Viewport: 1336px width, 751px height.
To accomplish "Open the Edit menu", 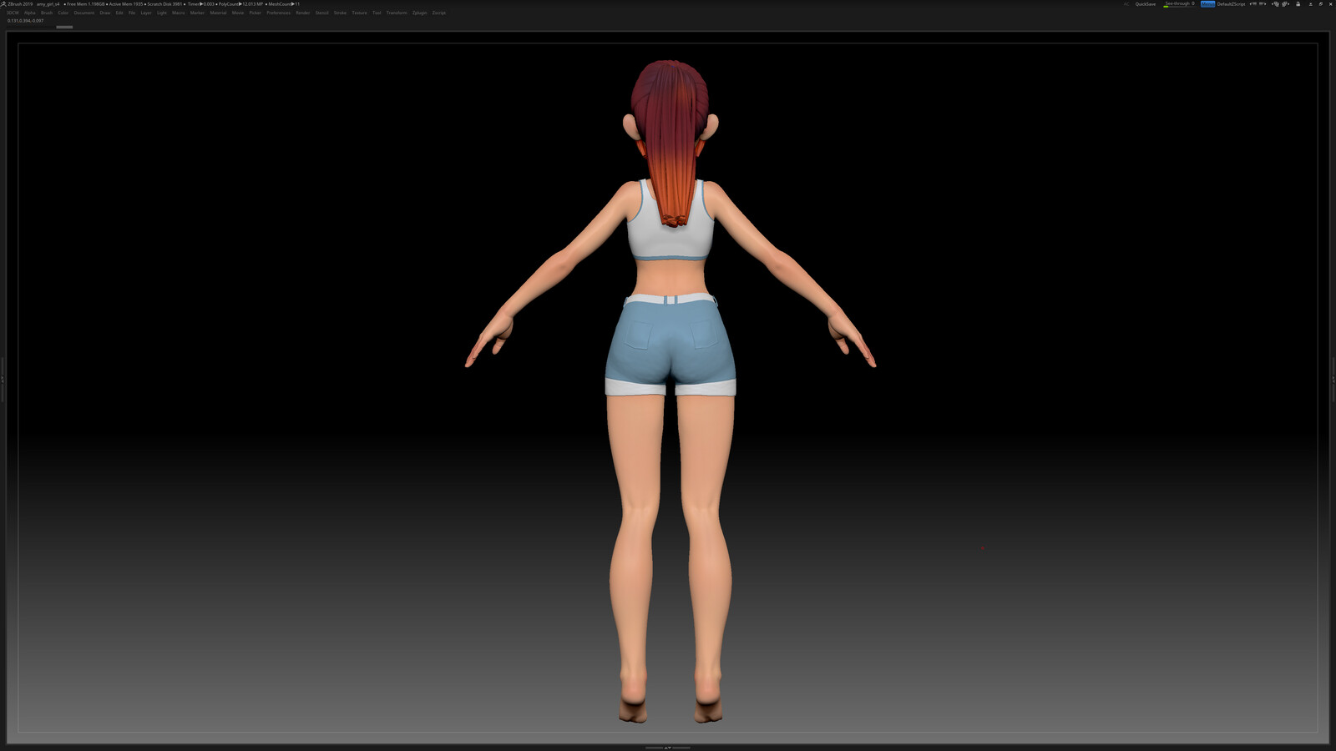I will click(119, 13).
